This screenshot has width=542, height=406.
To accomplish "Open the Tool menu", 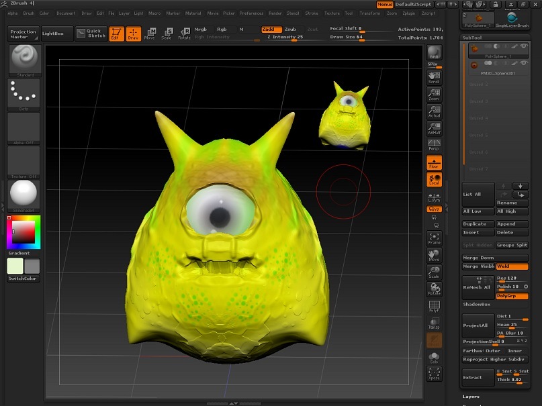I will [349, 13].
